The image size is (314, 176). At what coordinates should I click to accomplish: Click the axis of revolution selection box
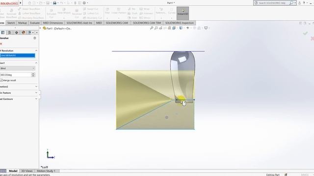18,55
